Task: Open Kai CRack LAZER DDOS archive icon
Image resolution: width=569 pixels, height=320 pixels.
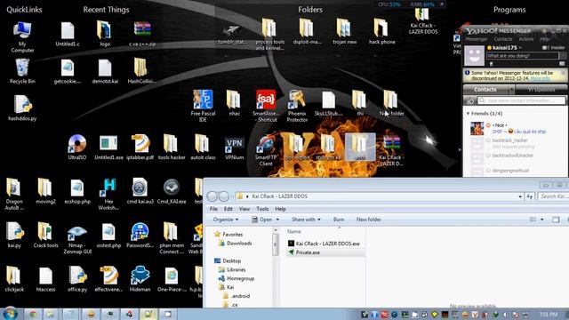Action: click(391, 150)
